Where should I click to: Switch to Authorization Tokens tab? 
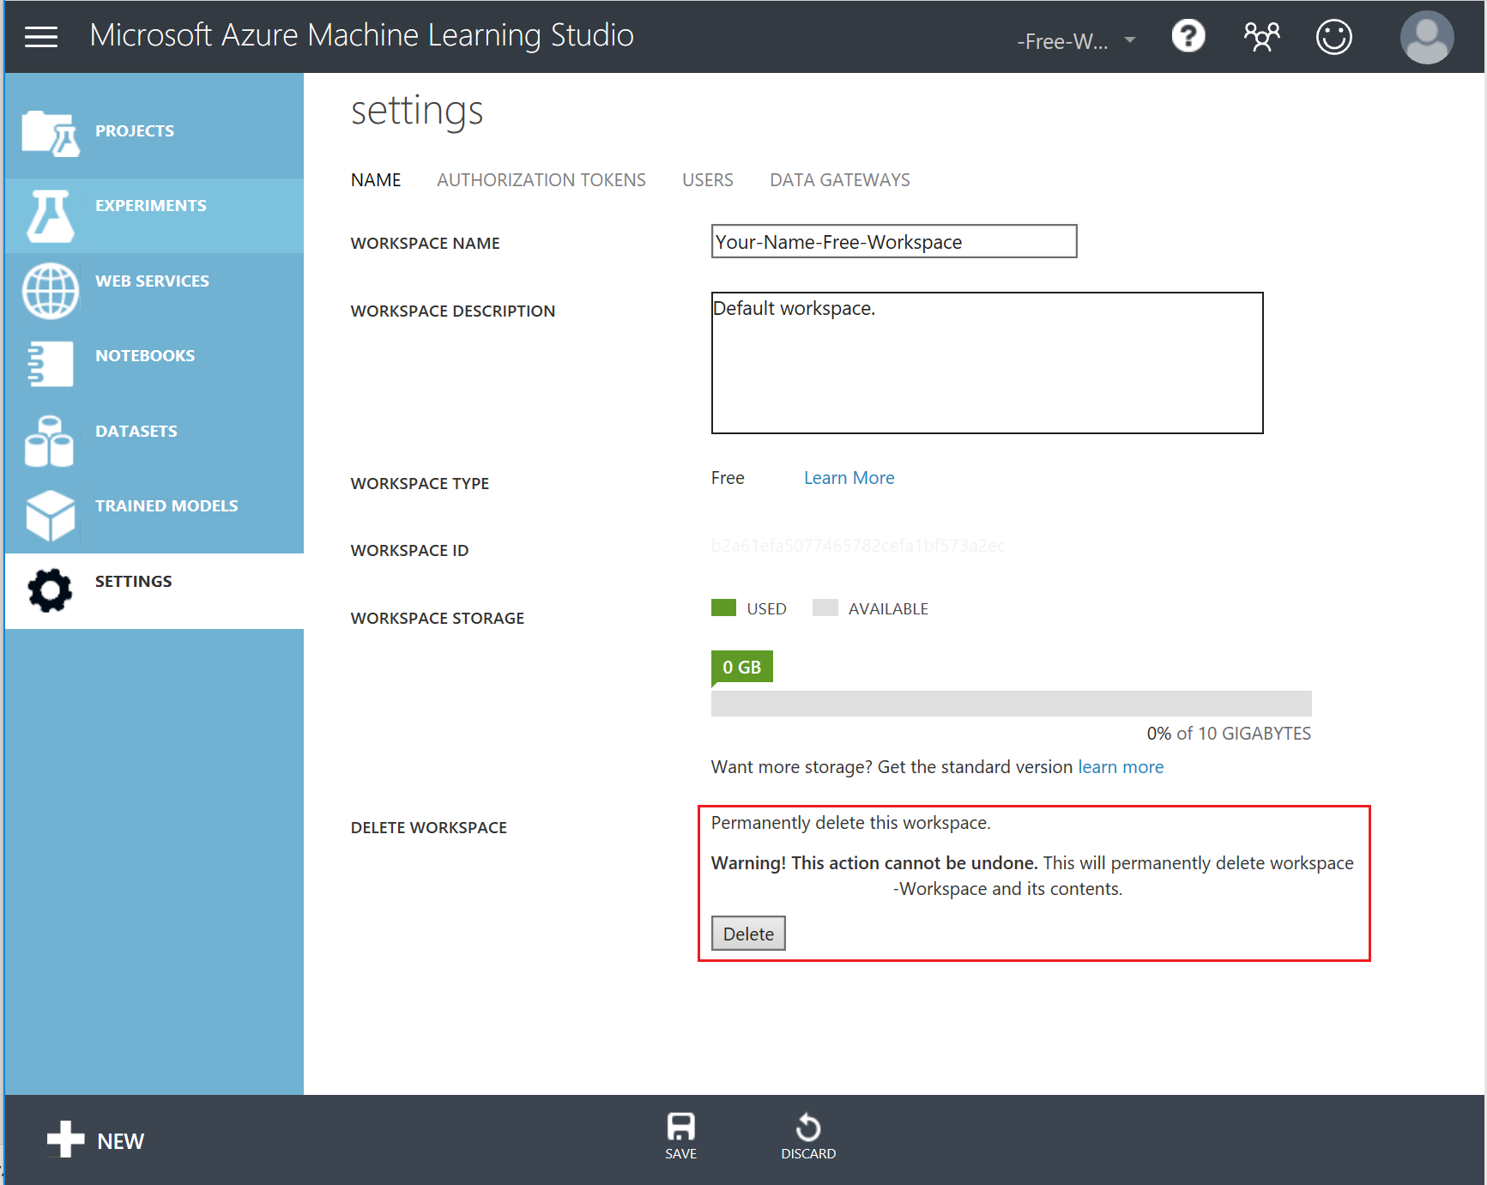pos(541,179)
